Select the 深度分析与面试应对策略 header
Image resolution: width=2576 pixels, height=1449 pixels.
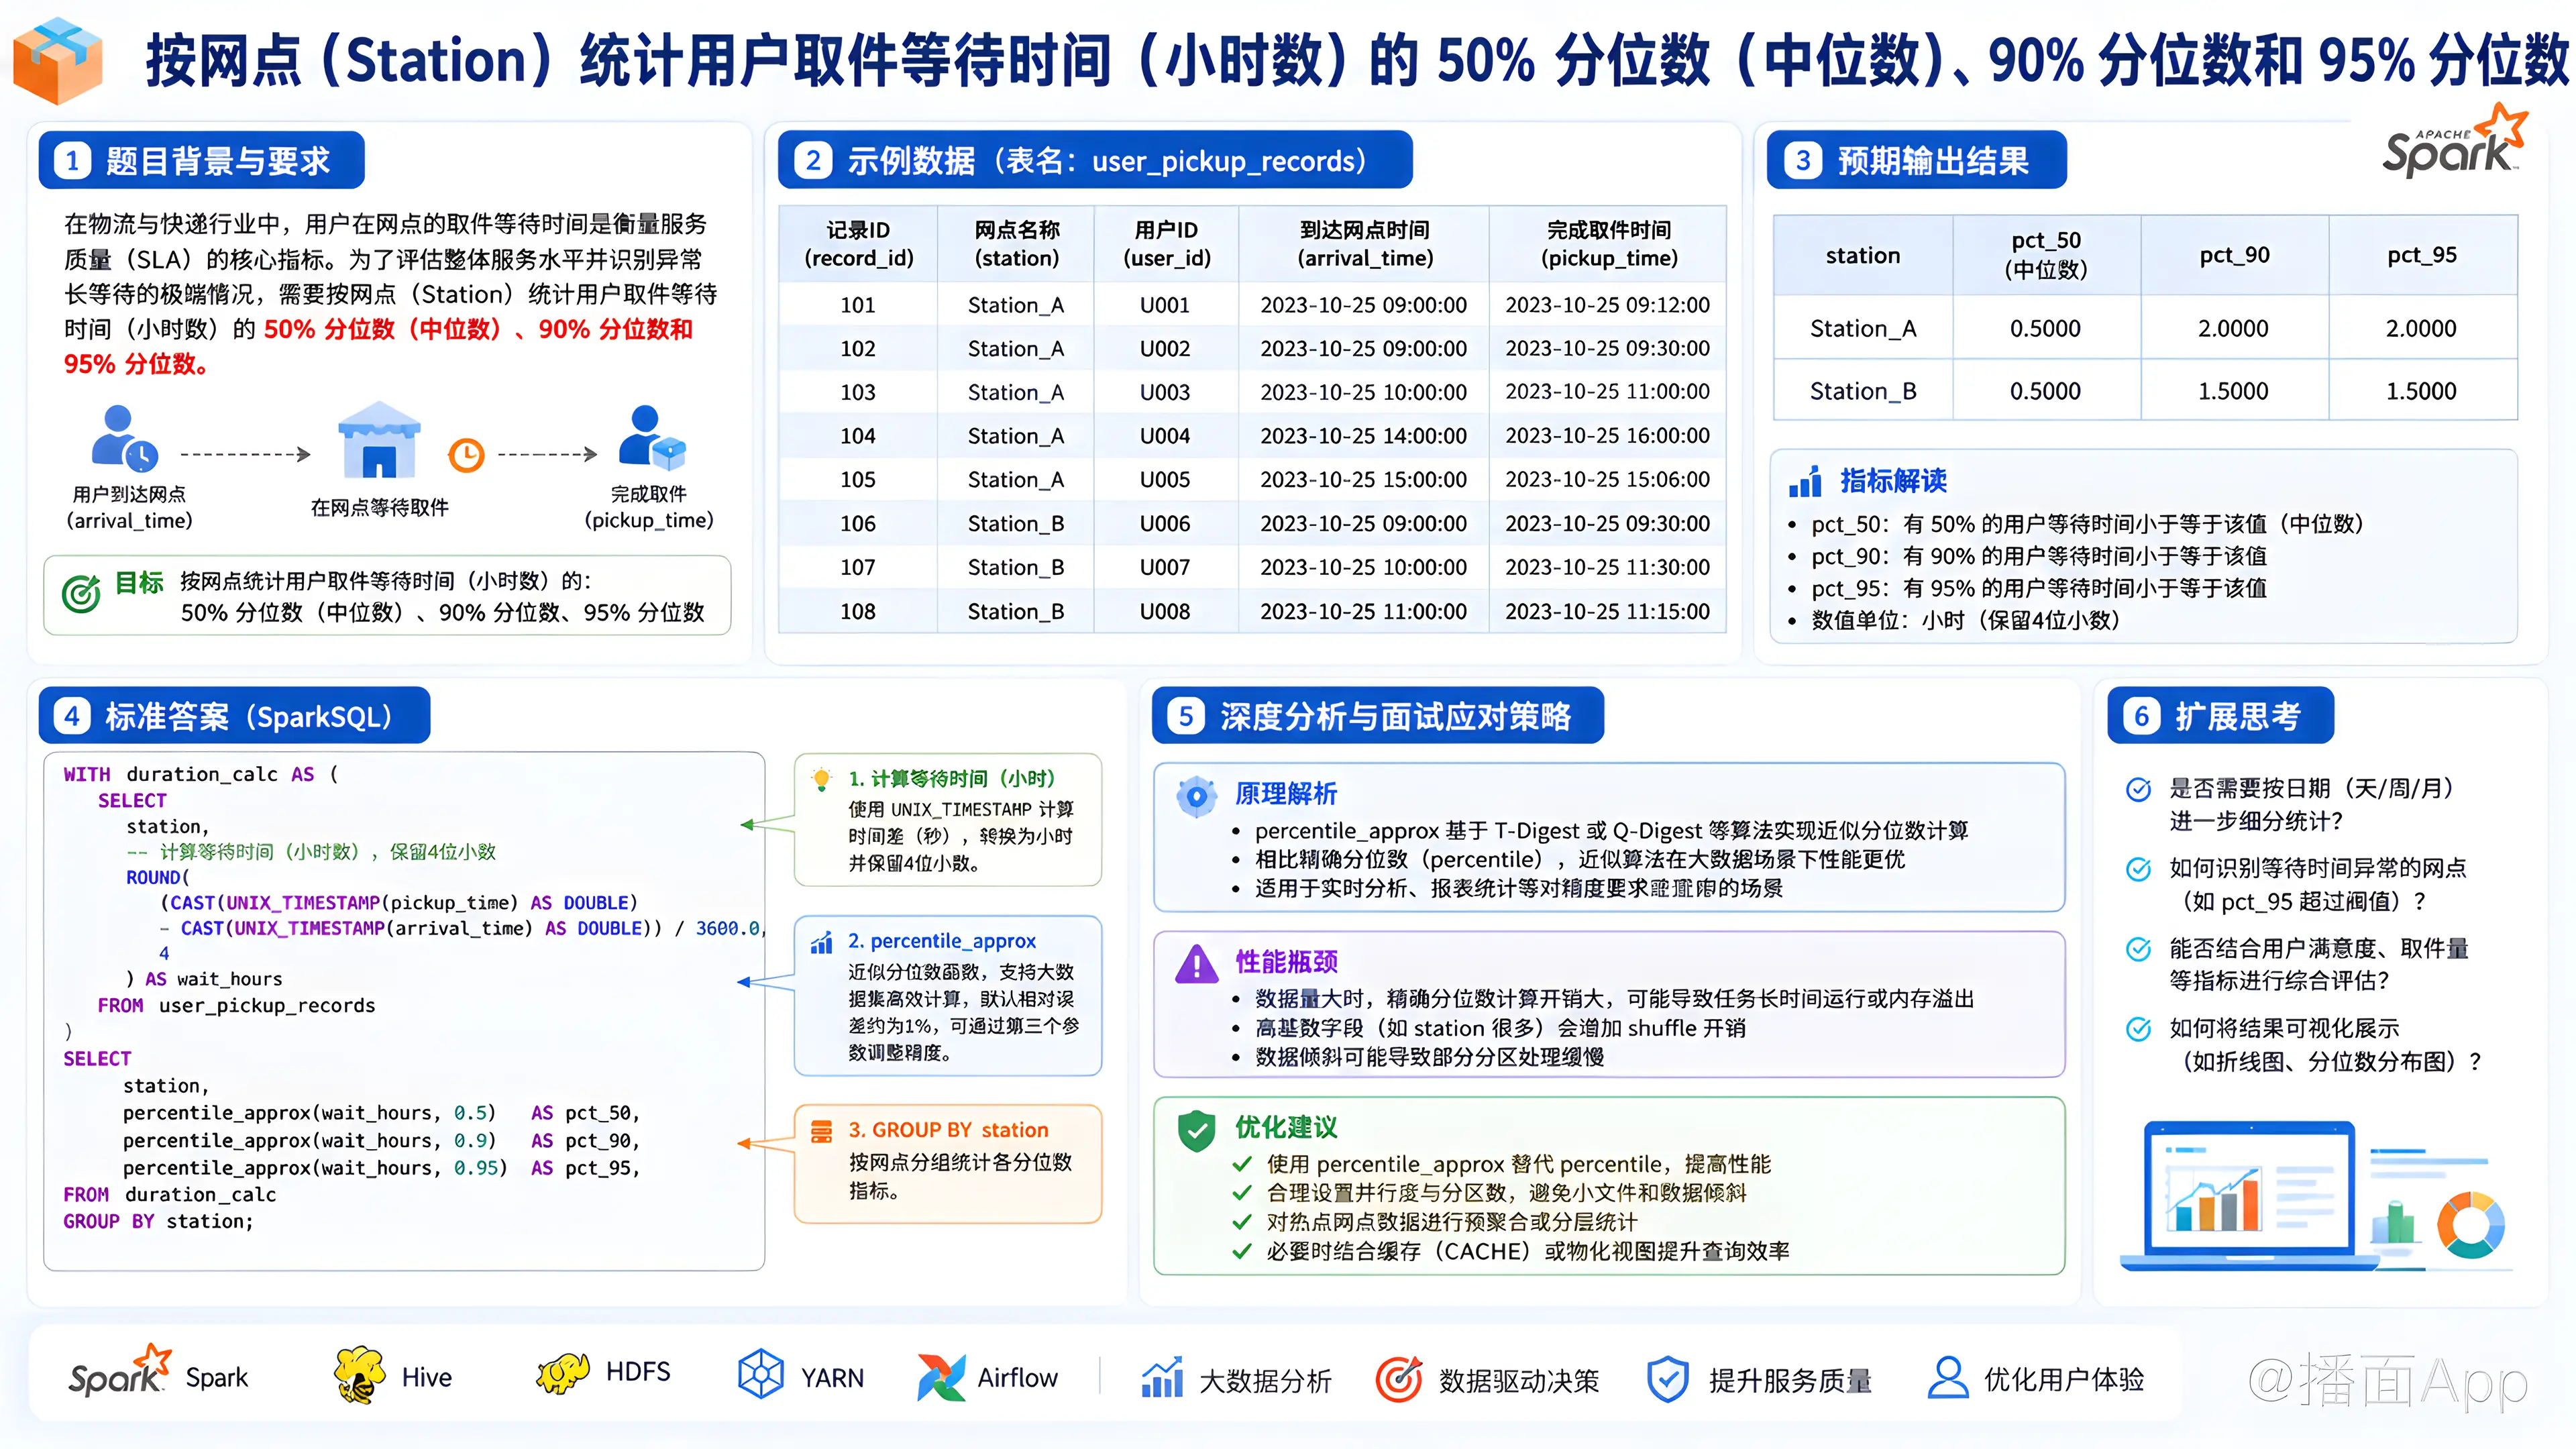point(1377,716)
